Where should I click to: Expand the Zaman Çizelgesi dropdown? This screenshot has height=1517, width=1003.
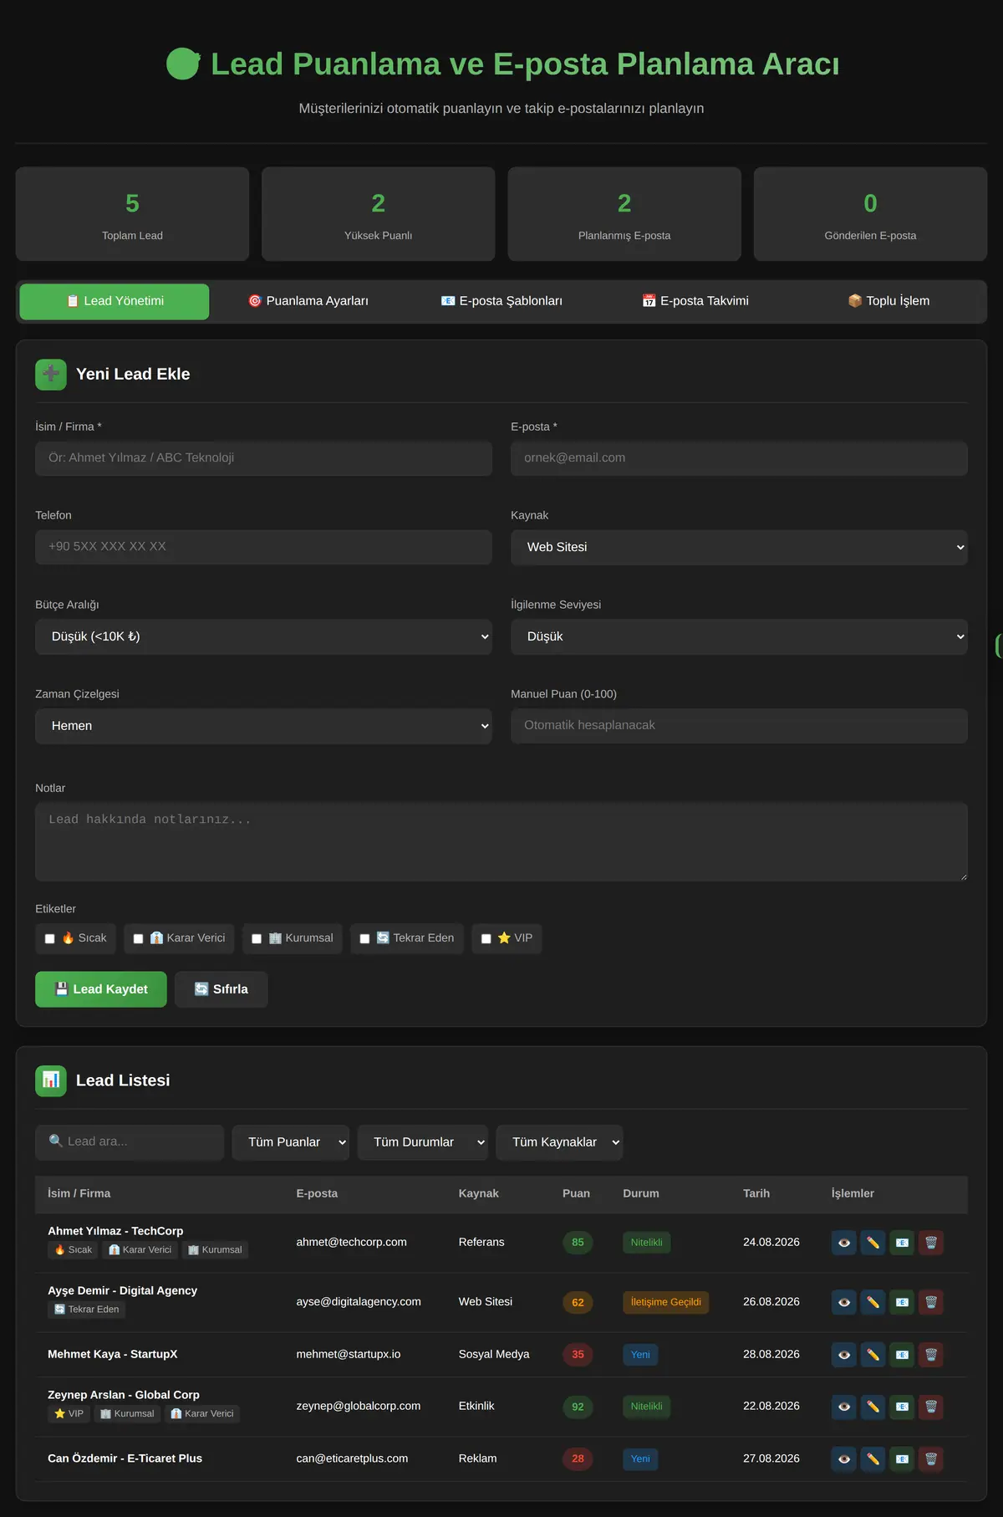[263, 726]
